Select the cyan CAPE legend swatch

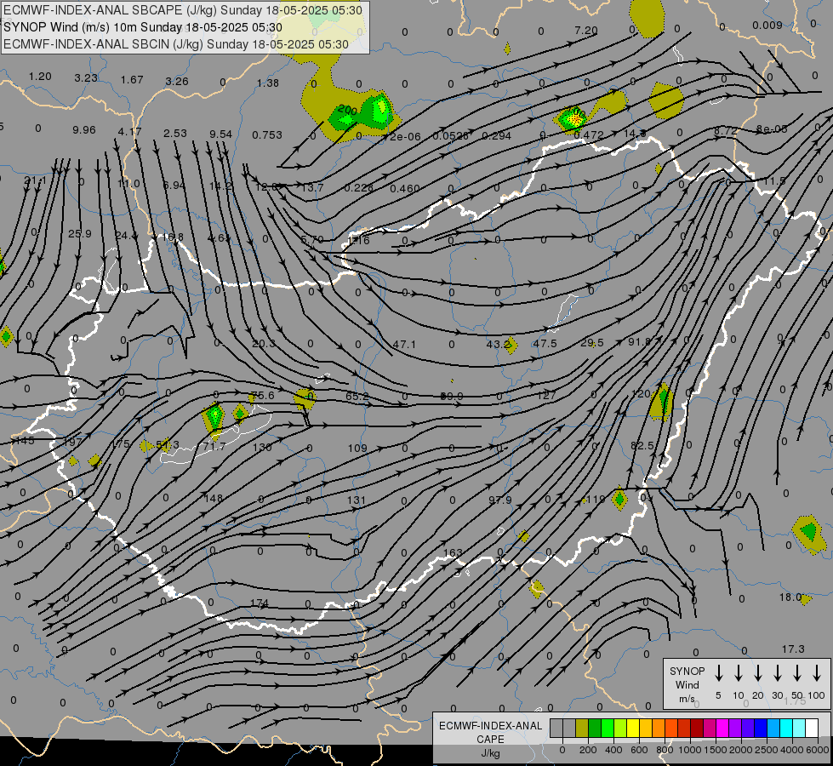coord(785,729)
